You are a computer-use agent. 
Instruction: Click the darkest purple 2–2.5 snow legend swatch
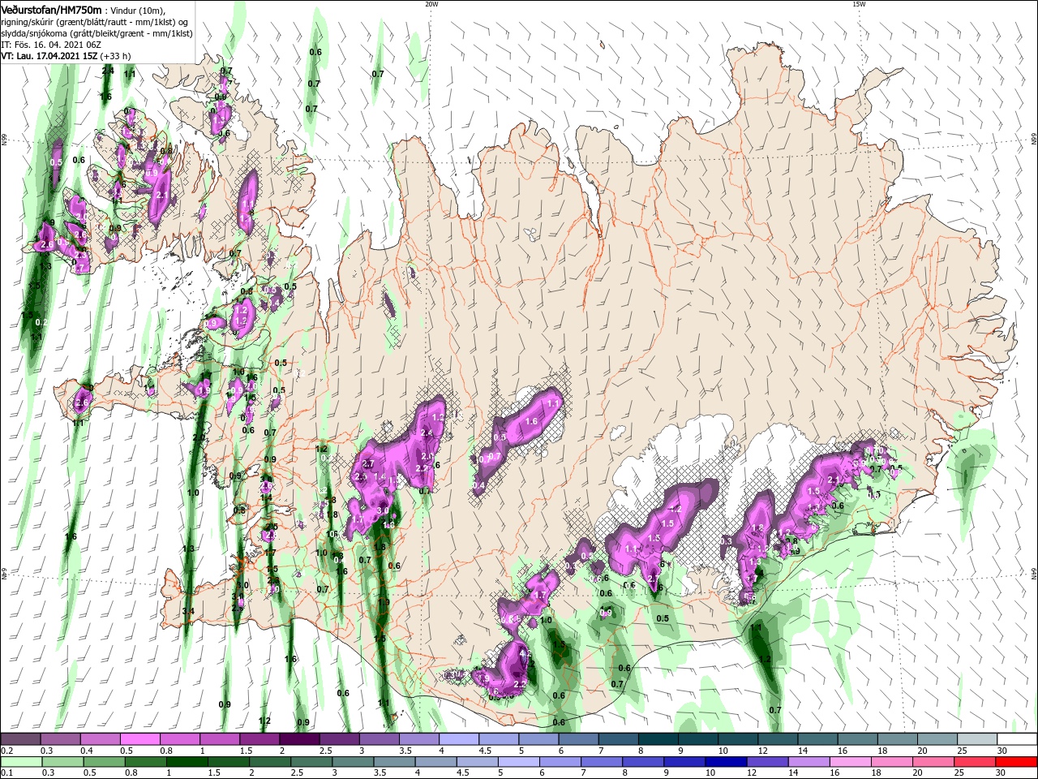tap(299, 739)
